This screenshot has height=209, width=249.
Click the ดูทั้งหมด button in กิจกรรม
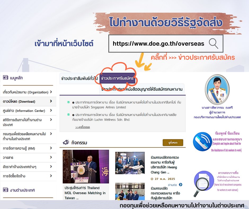click(173, 143)
